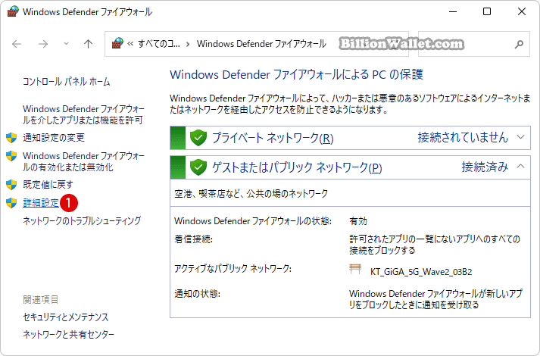Click すべてのコ... breadcrumb in address bar
Screen dimensions: 540x356
[159, 44]
